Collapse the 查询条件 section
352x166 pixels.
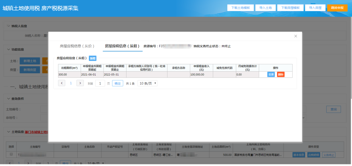tap(9, 99)
